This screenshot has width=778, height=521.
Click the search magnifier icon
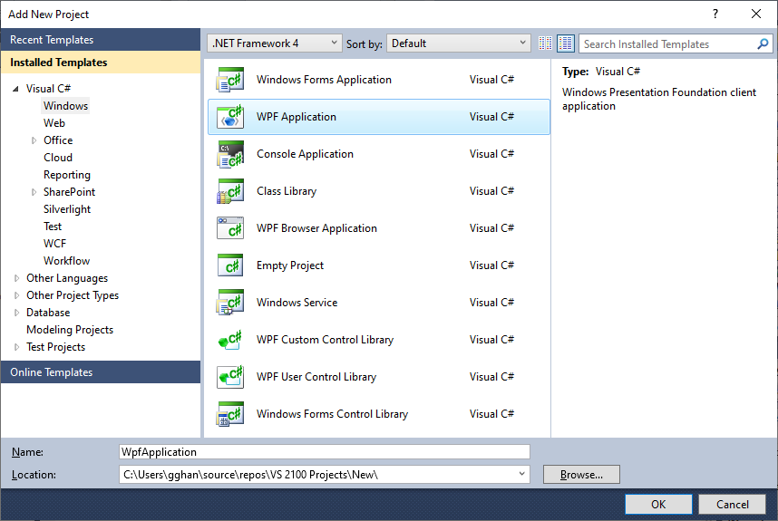[x=763, y=44]
